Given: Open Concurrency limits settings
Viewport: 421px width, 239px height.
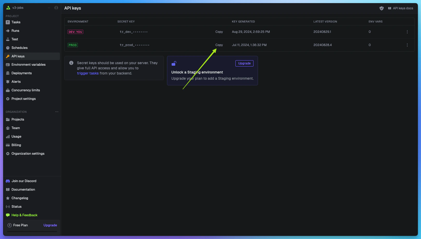Looking at the screenshot, I should click(26, 90).
